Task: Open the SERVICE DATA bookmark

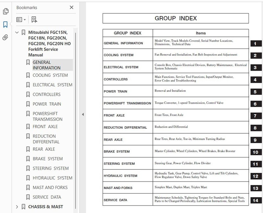Action: point(47,197)
